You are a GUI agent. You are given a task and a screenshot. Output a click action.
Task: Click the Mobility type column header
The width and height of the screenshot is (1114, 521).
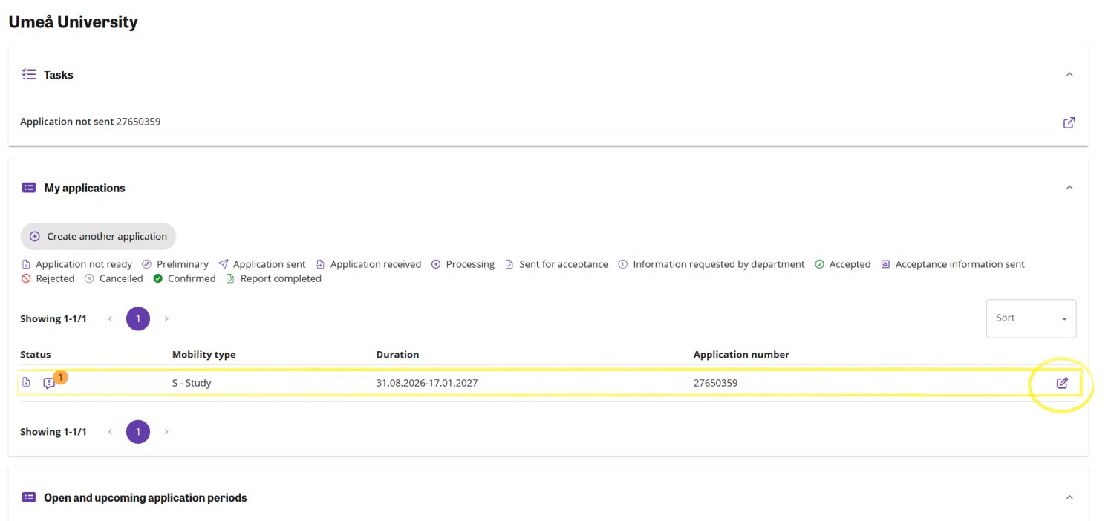coord(203,355)
